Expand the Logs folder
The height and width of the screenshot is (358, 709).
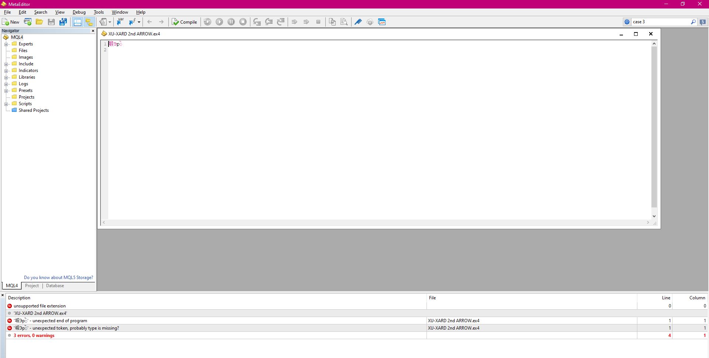[6, 84]
